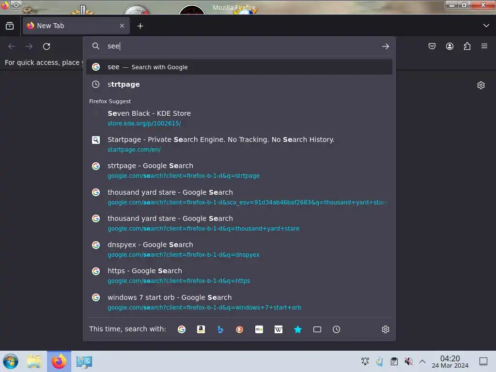Open the file manager taskbar icon
Viewport: 496px width, 372px height.
[34, 361]
